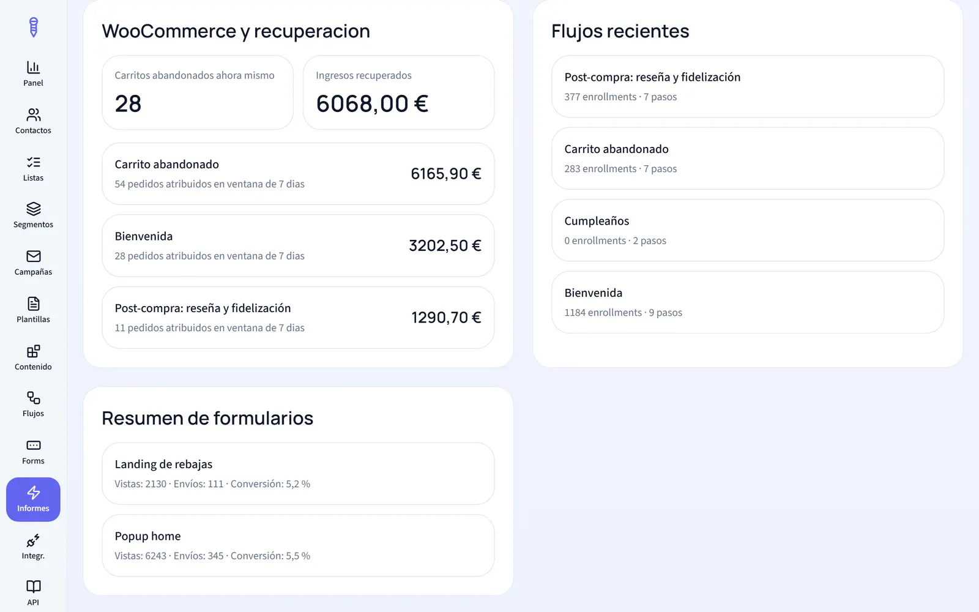Open Bienvenida revenue row 3202,50 €
Image resolution: width=979 pixels, height=612 pixels.
pos(298,245)
